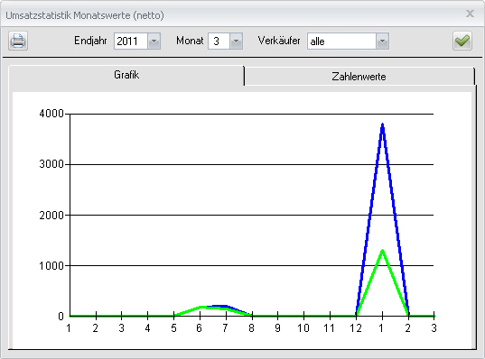Click the 2000 y-axis label
Screen dimensions: 485x359
tap(51, 215)
